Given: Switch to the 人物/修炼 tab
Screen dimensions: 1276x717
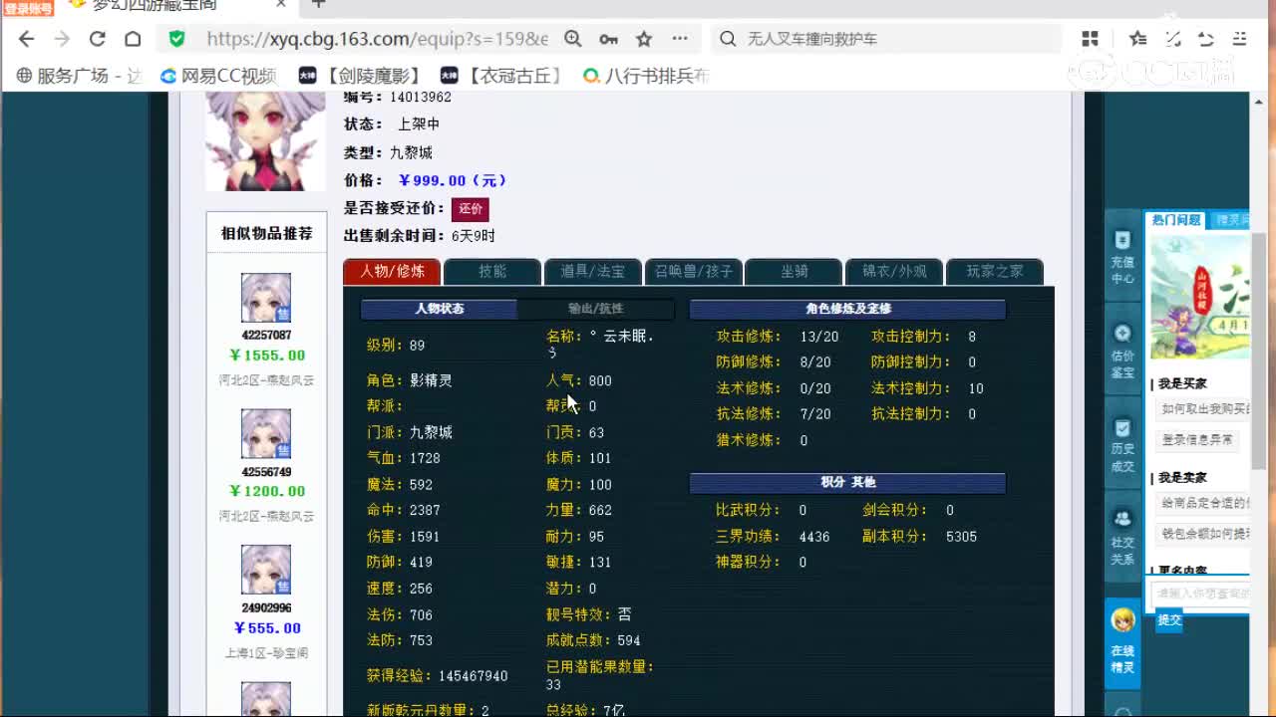Looking at the screenshot, I should (392, 271).
